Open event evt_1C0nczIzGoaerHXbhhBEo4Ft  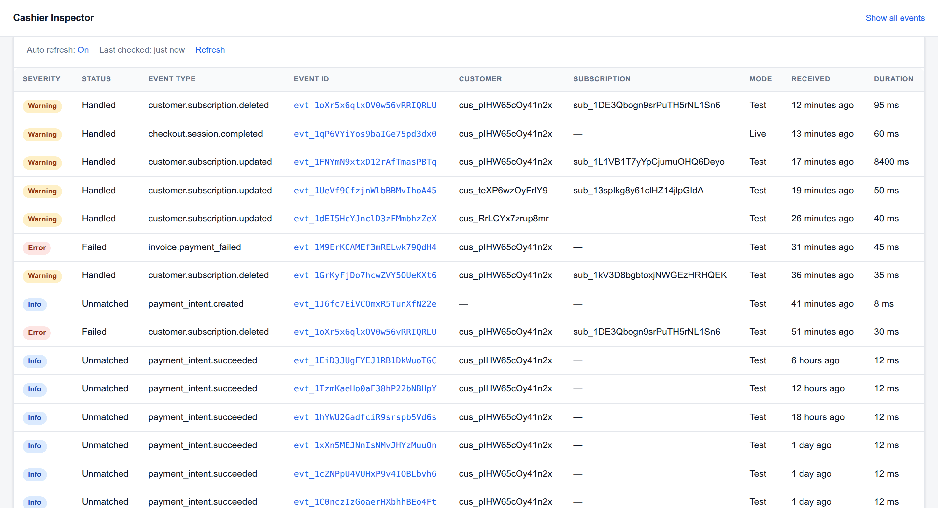[365, 502]
